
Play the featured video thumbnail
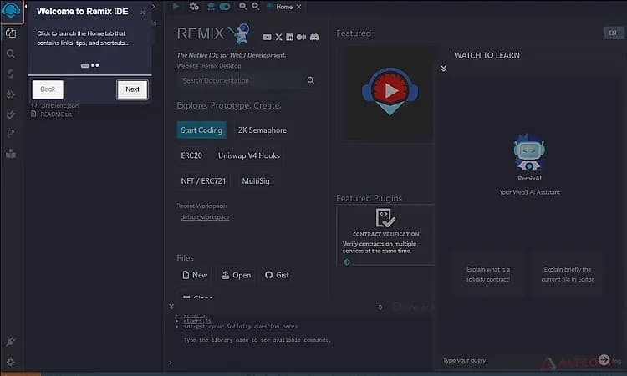[390, 93]
